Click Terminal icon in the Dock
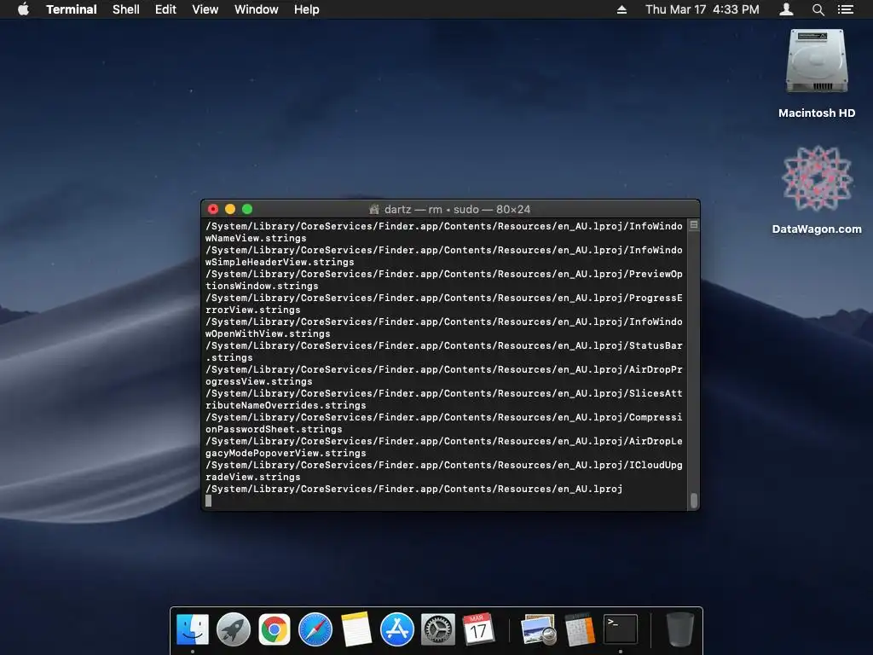873x655 pixels. pyautogui.click(x=621, y=629)
